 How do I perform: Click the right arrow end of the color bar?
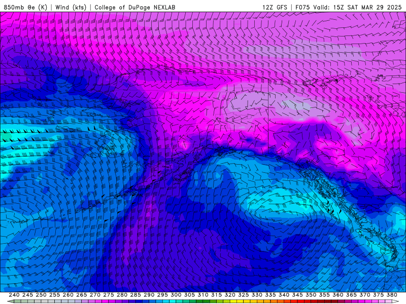396,301
